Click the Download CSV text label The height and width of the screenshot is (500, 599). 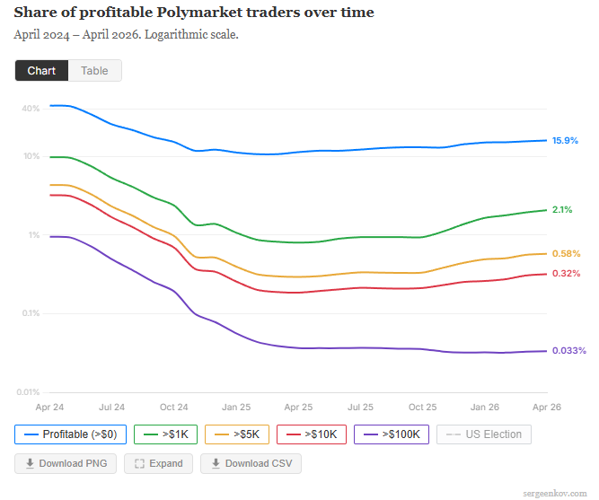tap(260, 463)
